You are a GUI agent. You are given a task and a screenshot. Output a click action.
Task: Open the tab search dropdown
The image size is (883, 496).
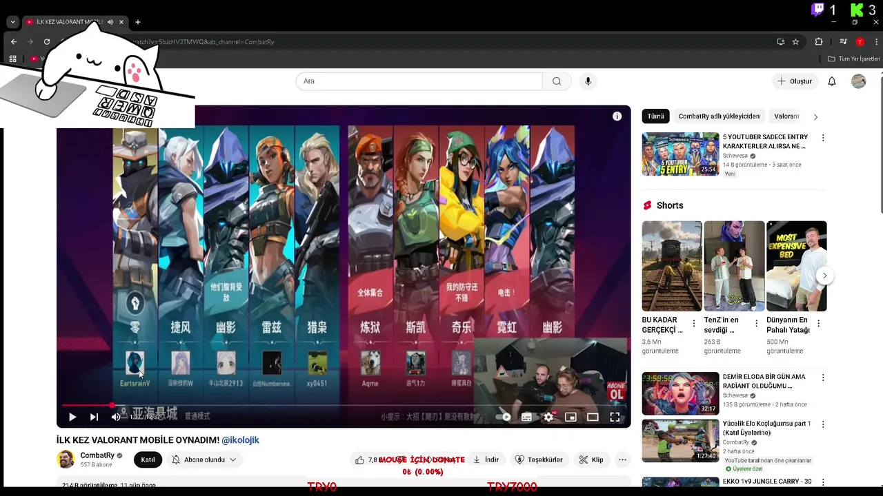pyautogui.click(x=12, y=22)
